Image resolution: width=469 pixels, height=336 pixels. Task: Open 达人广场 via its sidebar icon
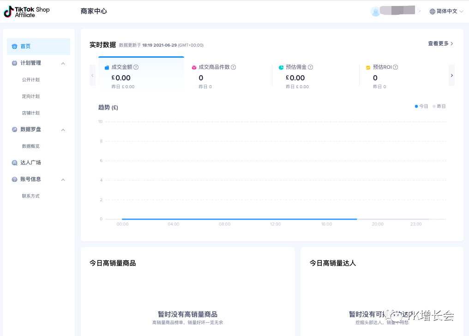[x=15, y=162]
